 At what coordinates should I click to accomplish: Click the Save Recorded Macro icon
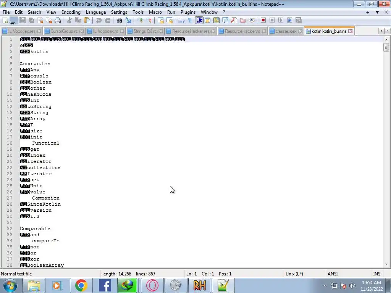click(299, 21)
